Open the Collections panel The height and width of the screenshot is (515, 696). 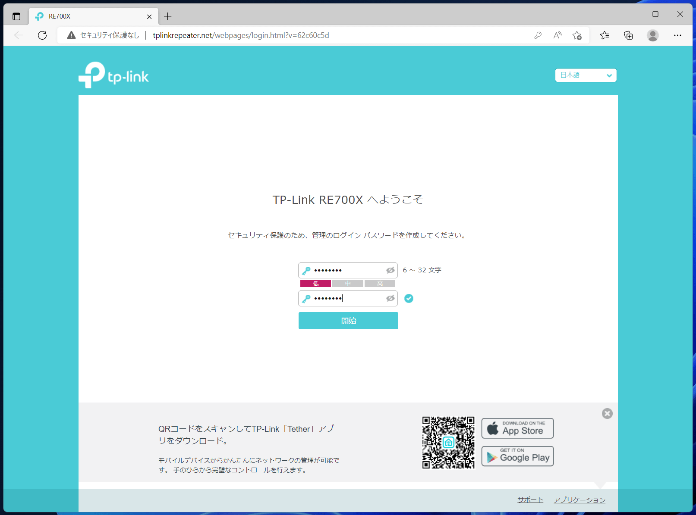point(628,35)
